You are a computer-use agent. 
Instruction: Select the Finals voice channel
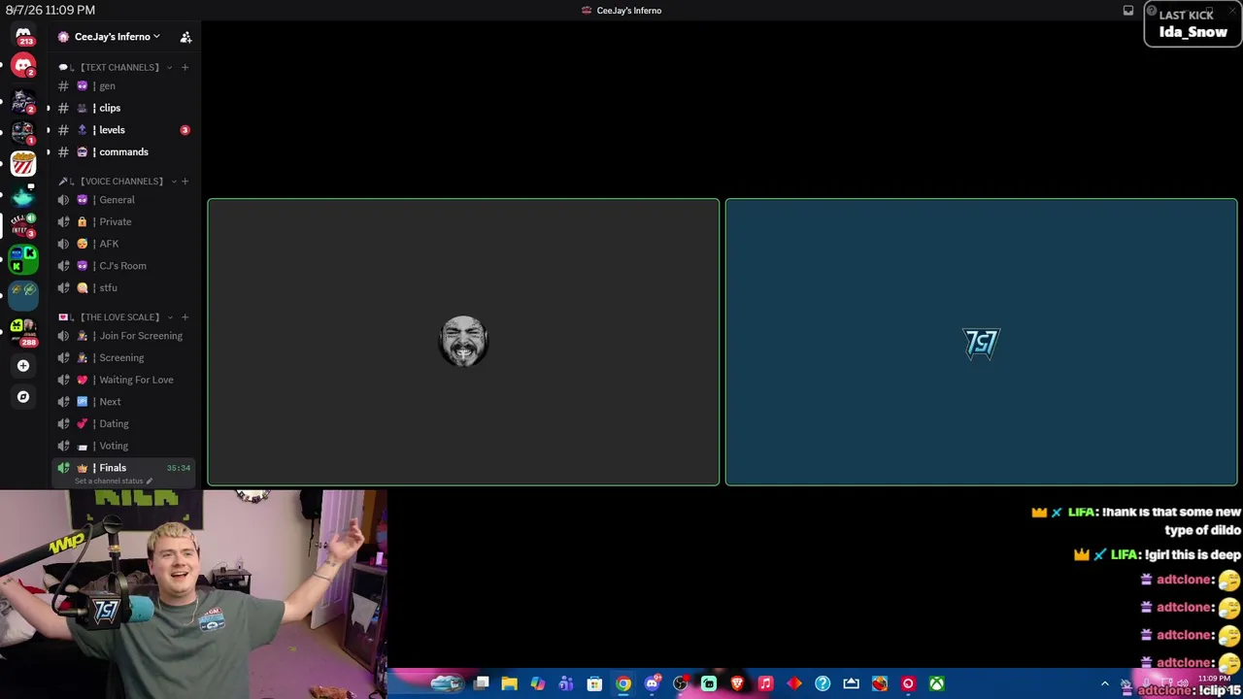tap(124, 468)
